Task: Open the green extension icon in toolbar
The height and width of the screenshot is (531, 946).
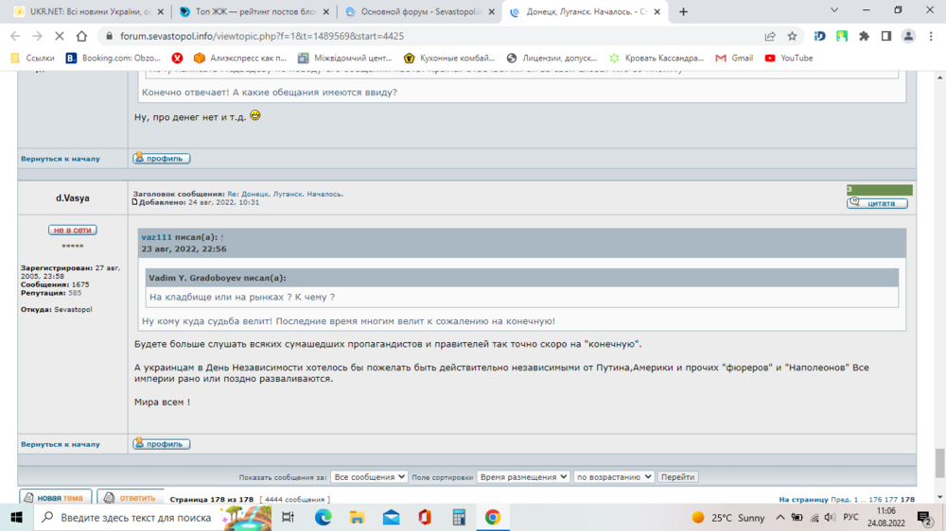Action: coord(842,36)
